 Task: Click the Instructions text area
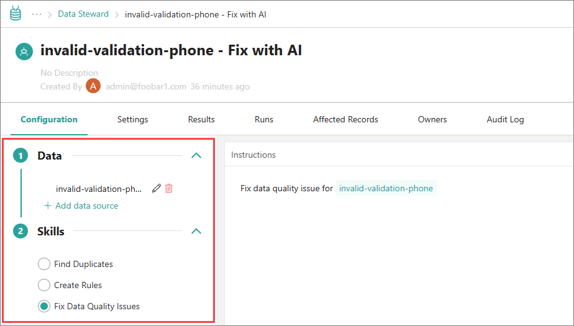click(398, 248)
